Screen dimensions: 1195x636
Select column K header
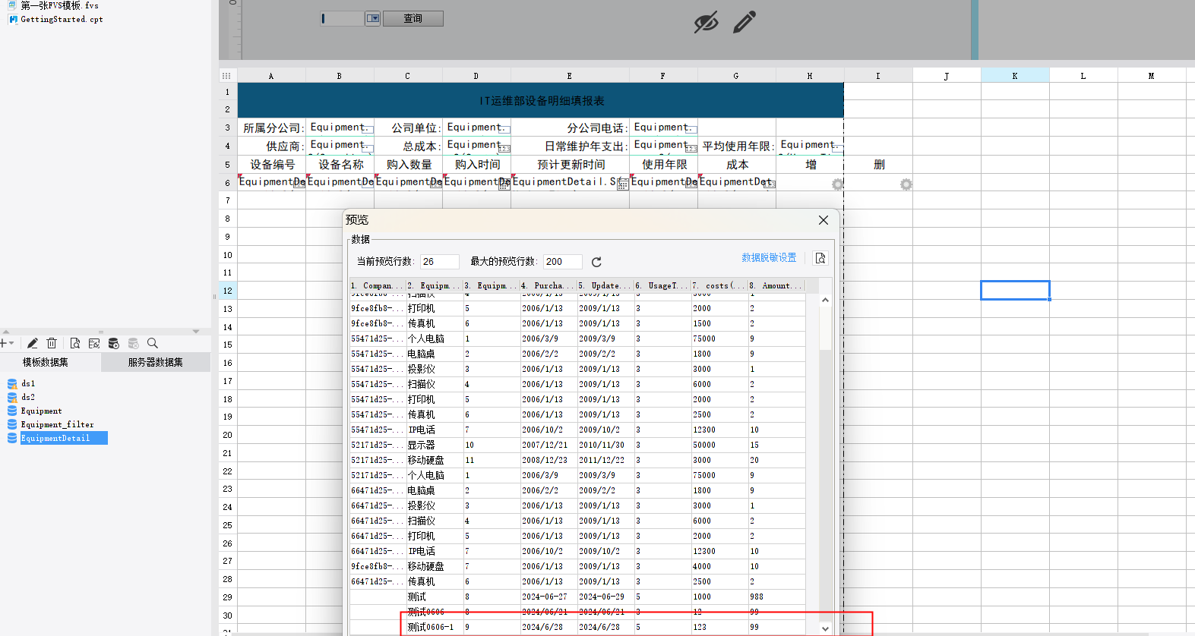(x=1015, y=76)
